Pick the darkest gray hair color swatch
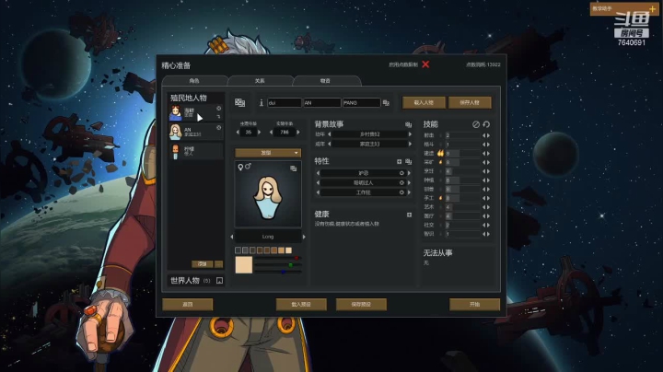 point(238,250)
